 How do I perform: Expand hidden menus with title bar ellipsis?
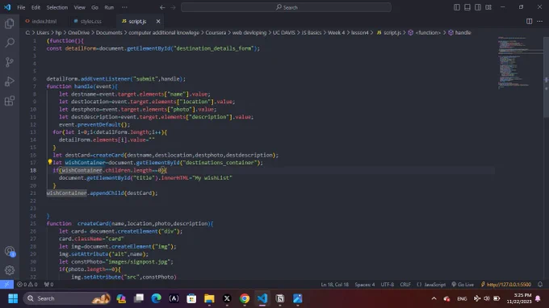[124, 7]
